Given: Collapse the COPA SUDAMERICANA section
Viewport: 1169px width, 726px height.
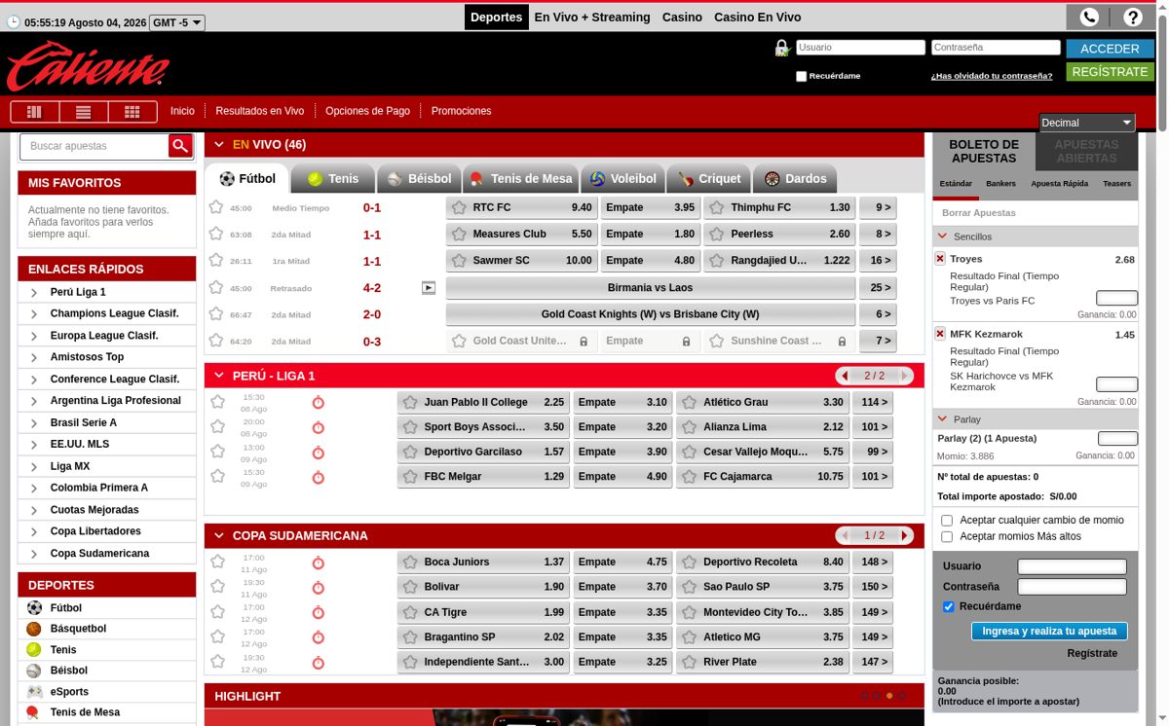Looking at the screenshot, I should [219, 535].
